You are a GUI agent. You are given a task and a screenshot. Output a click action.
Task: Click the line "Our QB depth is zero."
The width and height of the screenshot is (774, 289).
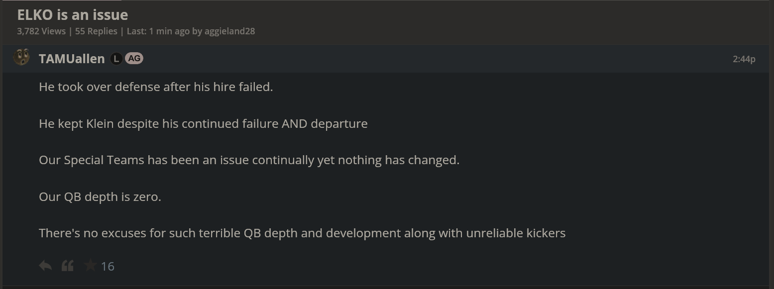[x=100, y=196]
